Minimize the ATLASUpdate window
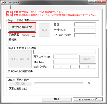The height and width of the screenshot is (104, 107). point(91,2)
